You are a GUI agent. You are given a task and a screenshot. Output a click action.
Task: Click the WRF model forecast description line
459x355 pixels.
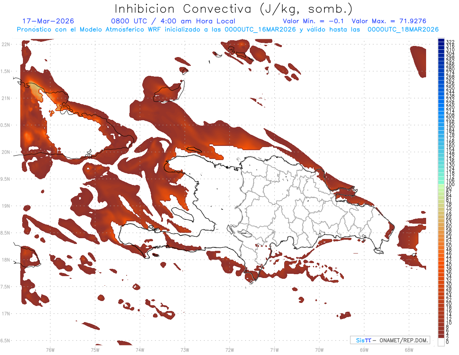point(228,29)
